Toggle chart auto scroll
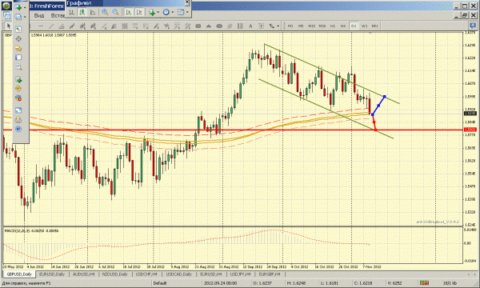The width and height of the screenshot is (480, 288). tap(129, 12)
